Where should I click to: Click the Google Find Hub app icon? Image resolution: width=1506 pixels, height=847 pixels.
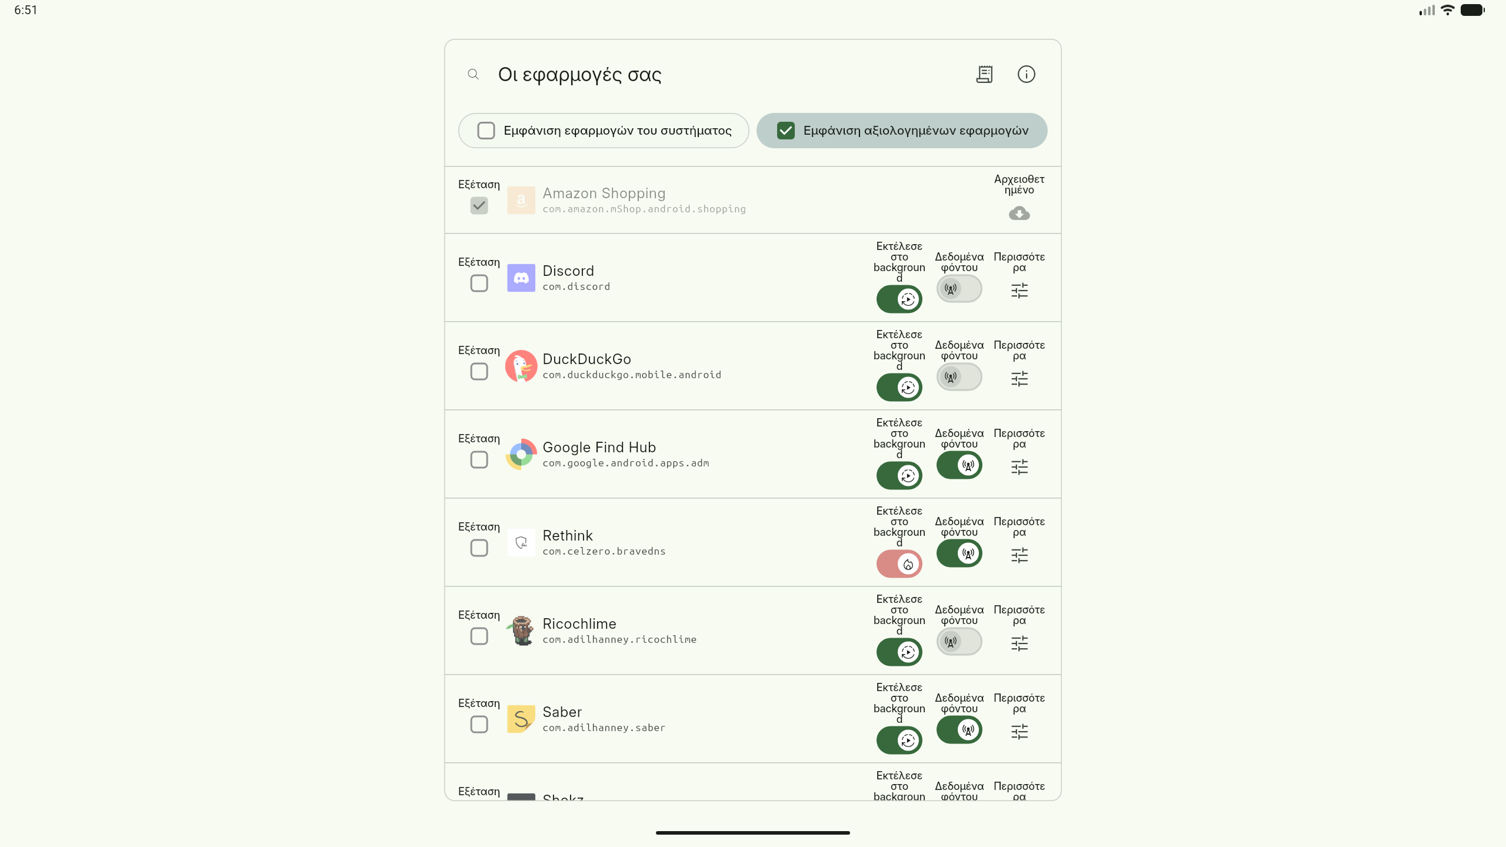pos(521,454)
